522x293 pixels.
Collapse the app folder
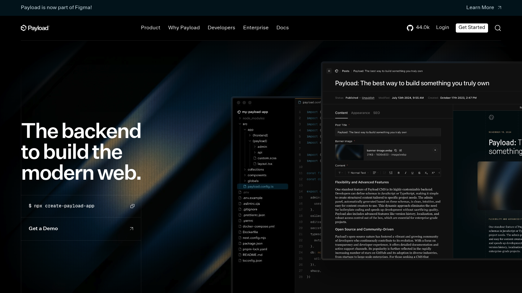pos(248,130)
